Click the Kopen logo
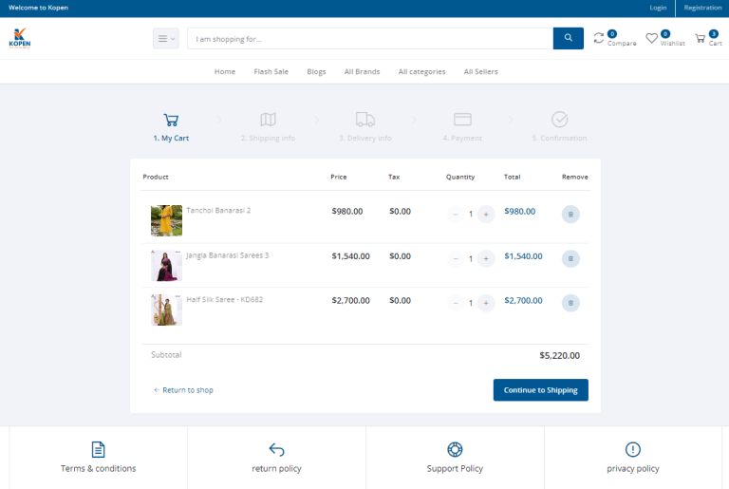 tap(20, 38)
